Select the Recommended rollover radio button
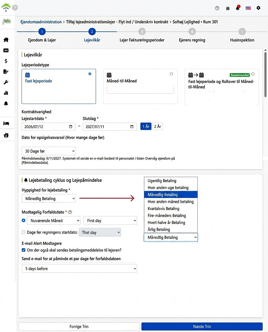The image size is (268, 332). [x=253, y=74]
